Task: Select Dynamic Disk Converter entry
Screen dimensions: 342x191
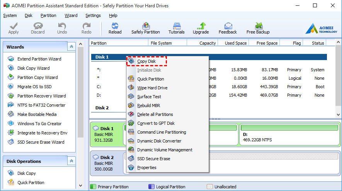Action: pos(167,141)
